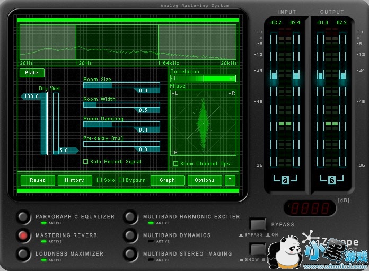This screenshot has width=369, height=271.
Task: Check the Show Channel Ops box
Action: pyautogui.click(x=175, y=164)
